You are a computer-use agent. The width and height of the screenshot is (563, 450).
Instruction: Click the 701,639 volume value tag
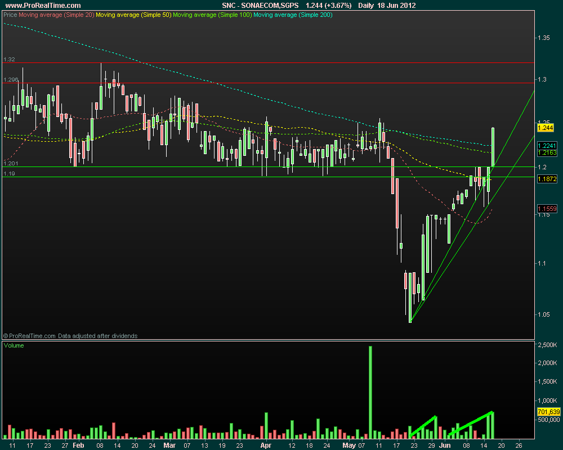548,412
